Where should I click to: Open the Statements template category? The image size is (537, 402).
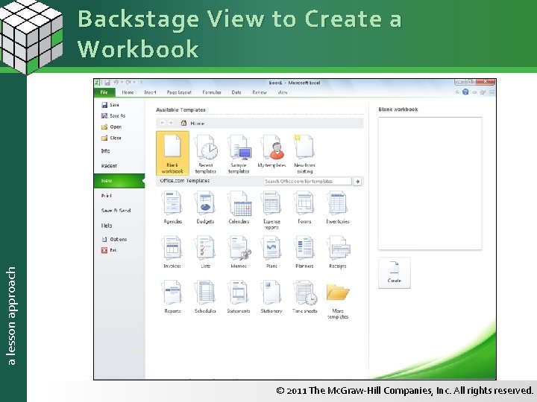[239, 297]
